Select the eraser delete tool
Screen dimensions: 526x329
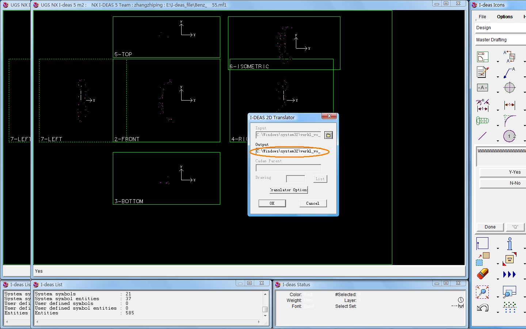tap(483, 274)
